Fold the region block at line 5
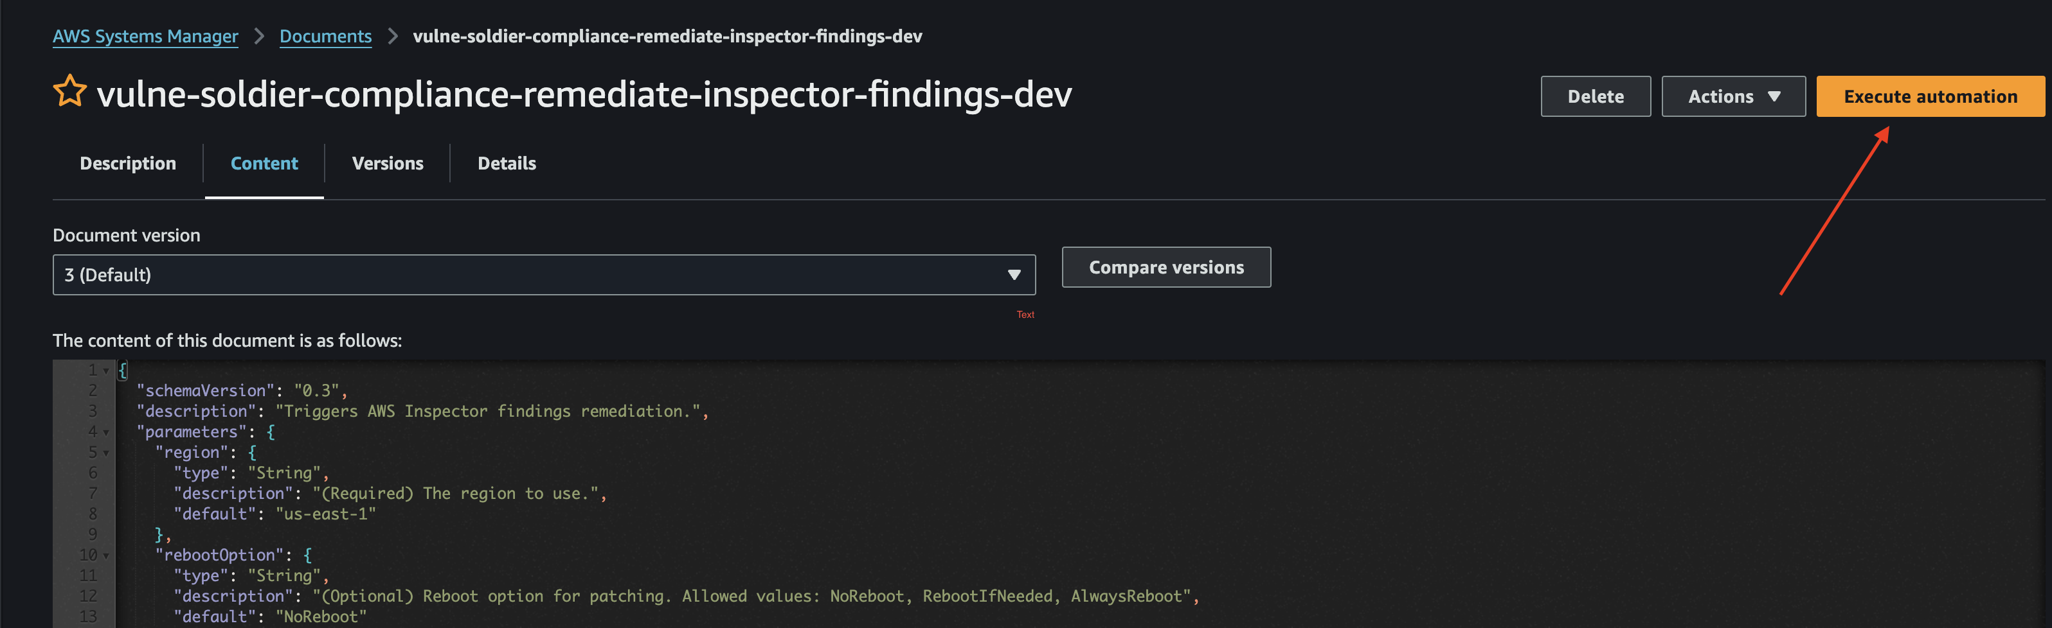Screen dimensions: 2052x628 [106, 453]
